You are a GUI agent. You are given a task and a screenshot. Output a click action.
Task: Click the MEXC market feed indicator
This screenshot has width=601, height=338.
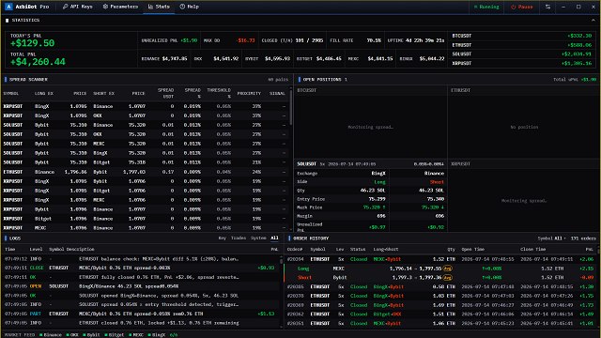[x=135, y=335]
